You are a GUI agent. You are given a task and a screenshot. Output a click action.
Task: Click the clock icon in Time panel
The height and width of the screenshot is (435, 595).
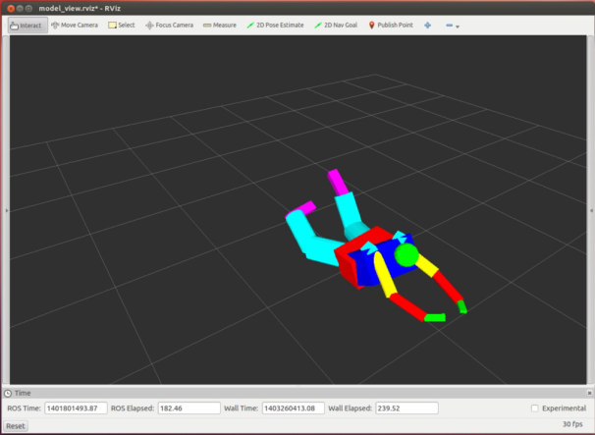coord(8,393)
